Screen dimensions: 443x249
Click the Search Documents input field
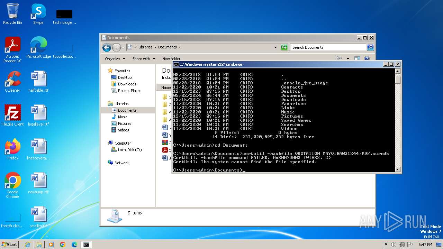click(328, 47)
